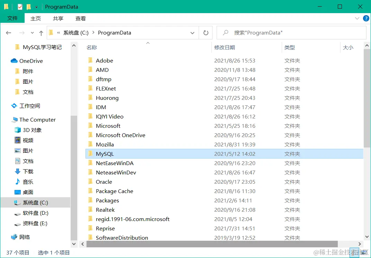
Task: Select the Microsoft folder icon
Action: tap(90, 126)
